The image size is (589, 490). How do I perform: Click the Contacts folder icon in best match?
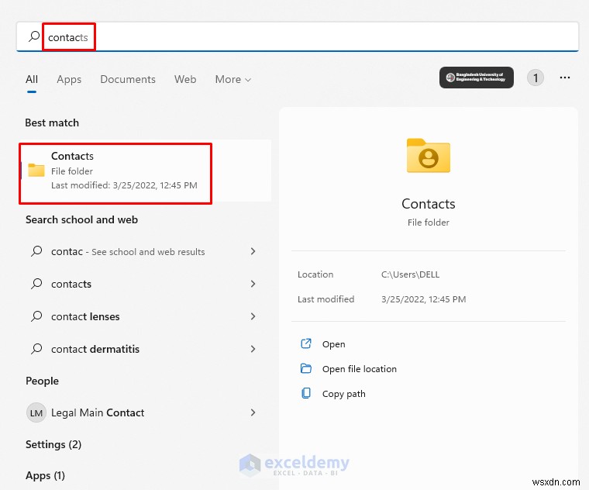pos(36,170)
